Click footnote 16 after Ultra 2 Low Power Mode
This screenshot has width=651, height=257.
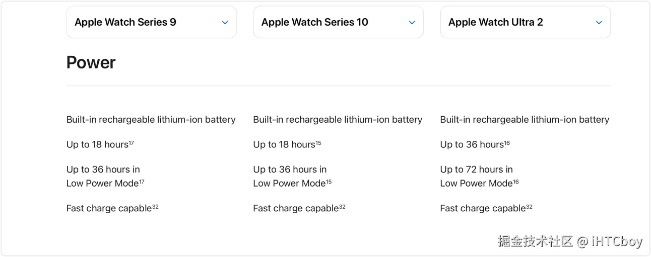coord(516,182)
